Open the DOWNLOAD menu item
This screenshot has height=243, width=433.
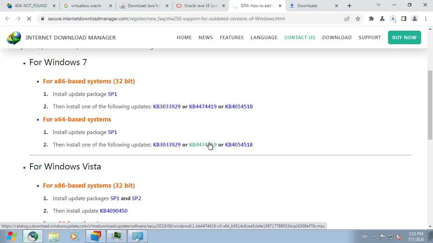(x=337, y=37)
